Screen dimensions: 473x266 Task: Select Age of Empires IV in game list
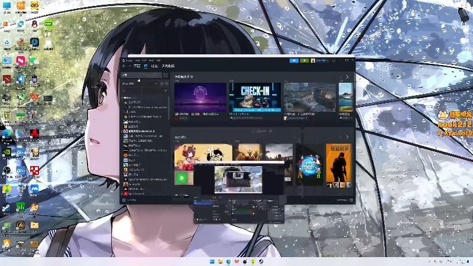(145, 179)
